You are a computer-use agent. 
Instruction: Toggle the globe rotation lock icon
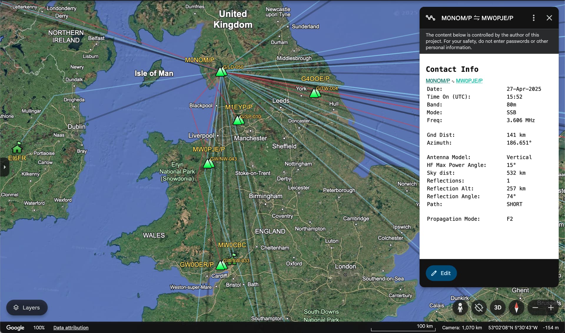(479, 308)
